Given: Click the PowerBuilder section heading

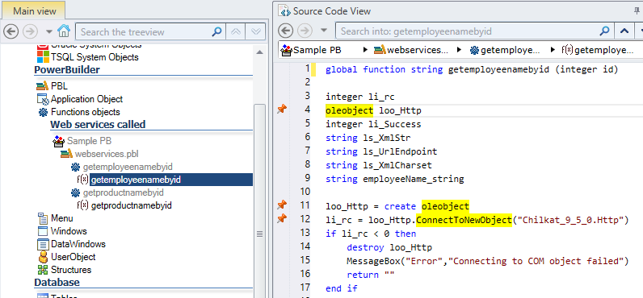Looking at the screenshot, I should (67, 70).
